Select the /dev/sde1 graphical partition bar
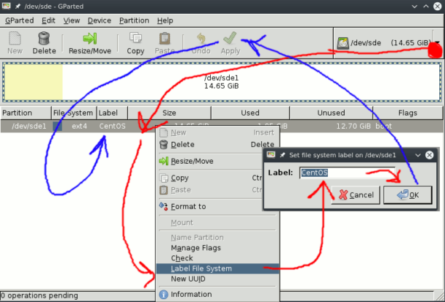The width and height of the screenshot is (445, 302). pos(222,82)
